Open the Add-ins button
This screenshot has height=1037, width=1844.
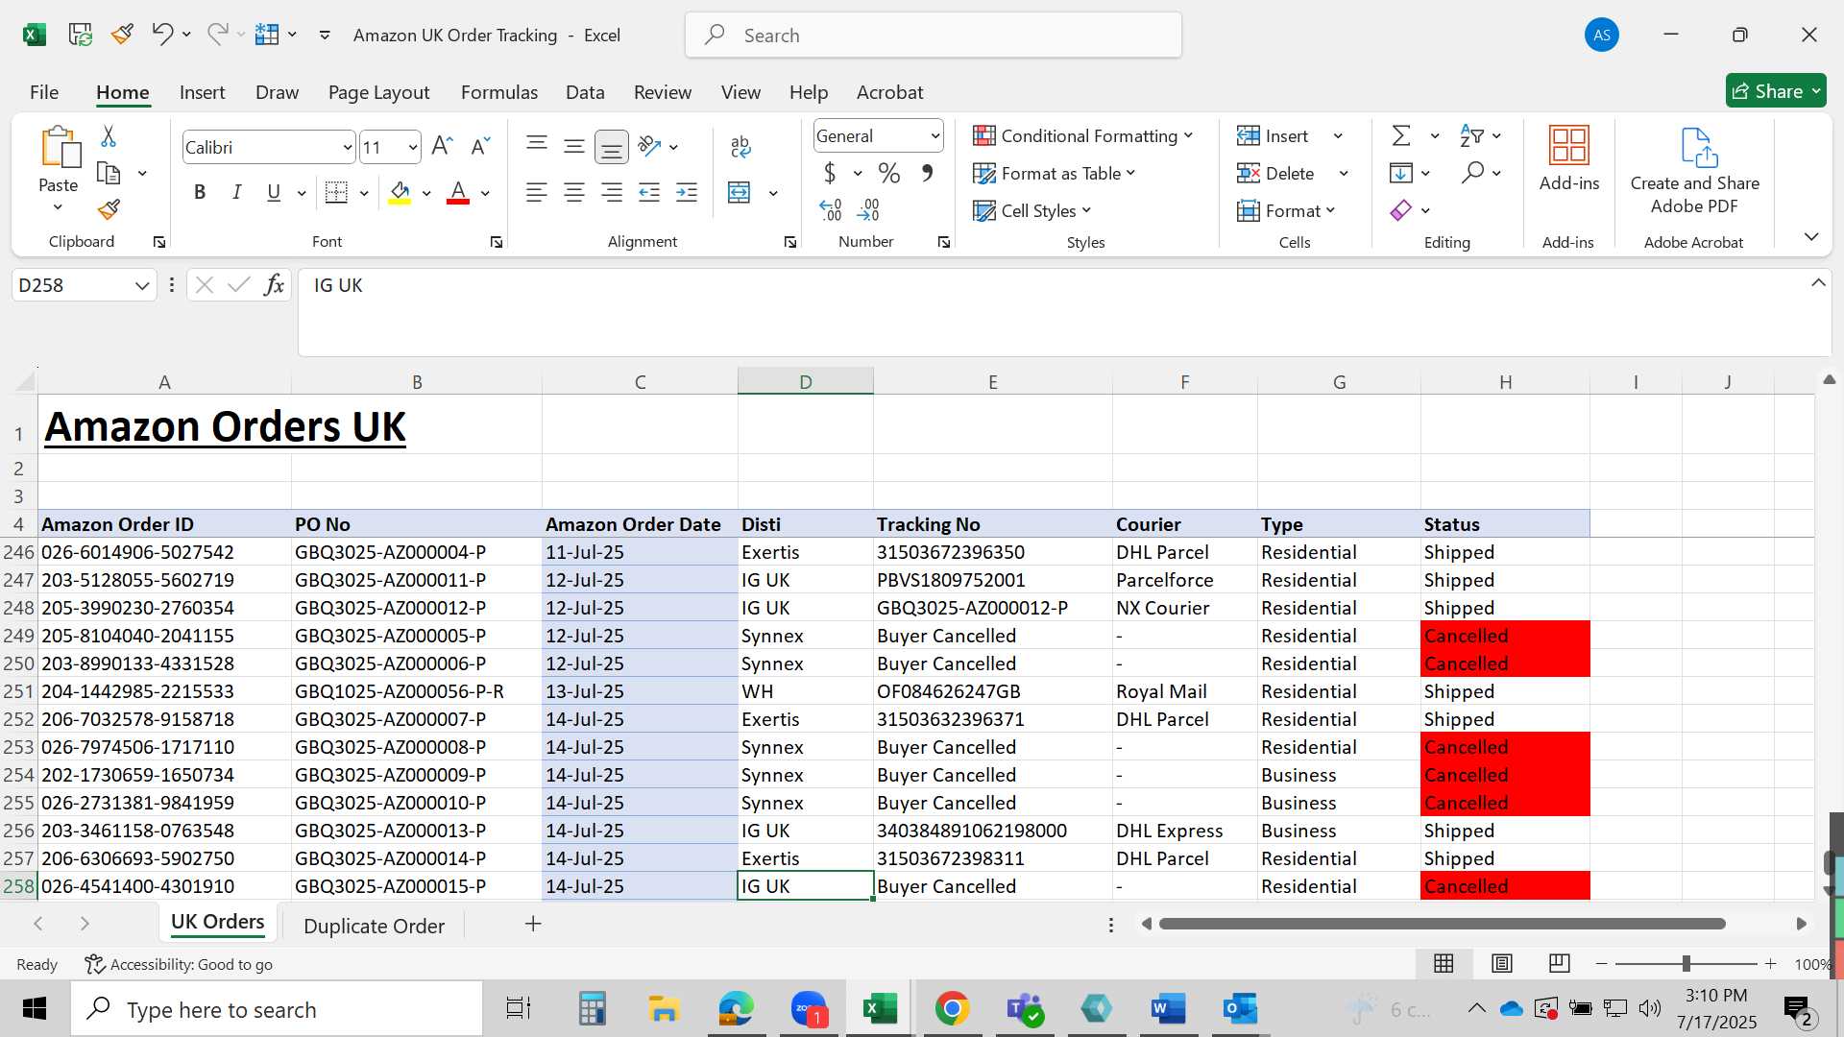(1569, 159)
